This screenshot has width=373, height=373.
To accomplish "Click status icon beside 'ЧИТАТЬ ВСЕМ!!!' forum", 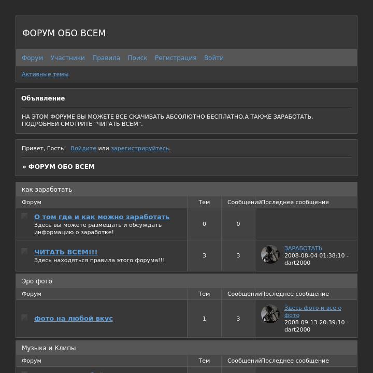I will (x=24, y=251).
